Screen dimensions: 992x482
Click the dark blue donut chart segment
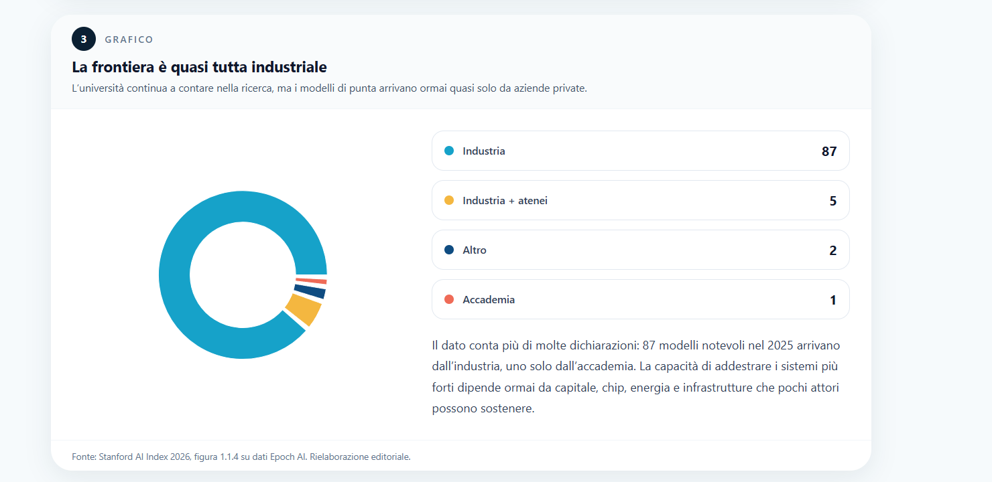click(310, 291)
